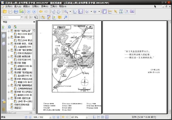Image resolution: width=172 pixels, height=120 pixels.
Task: Add a new bookmark icon in panel
Action: [15, 27]
